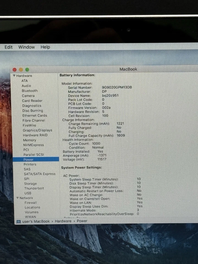Close the MacBook window with red button
The width and height of the screenshot is (198, 264).
pos(15,70)
